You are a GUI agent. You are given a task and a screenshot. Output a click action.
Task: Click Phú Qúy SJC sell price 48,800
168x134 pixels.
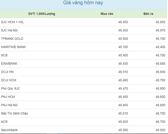click(x=160, y=89)
